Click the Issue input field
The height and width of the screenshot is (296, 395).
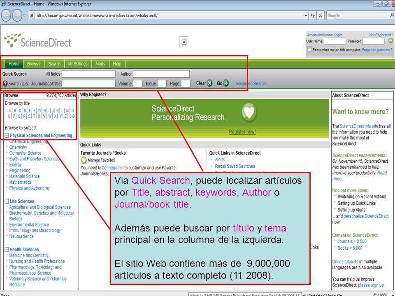click(x=162, y=83)
